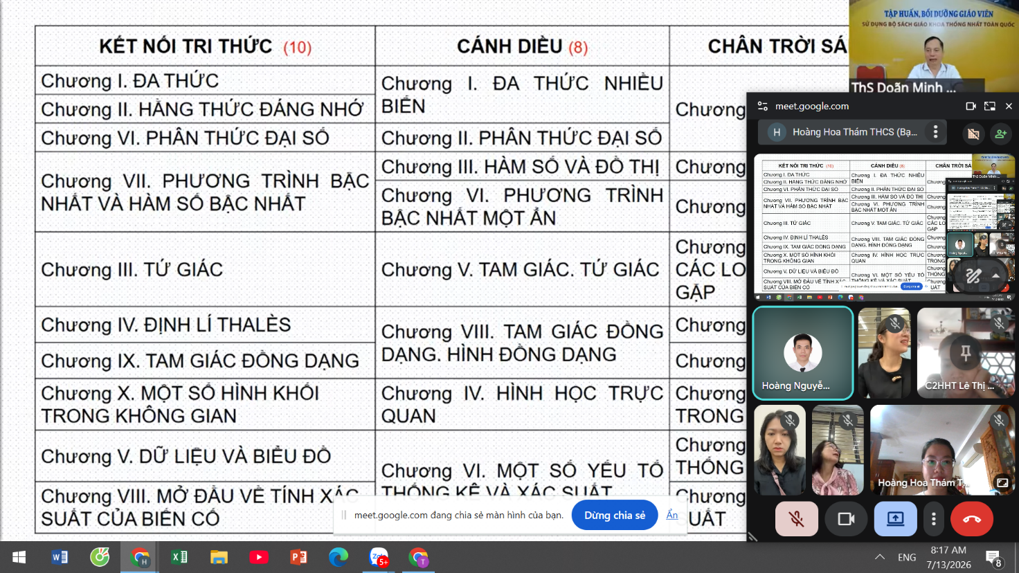The width and height of the screenshot is (1019, 573).
Task: Click the crossed-out building icon beside the meeting title
Action: tap(973, 133)
